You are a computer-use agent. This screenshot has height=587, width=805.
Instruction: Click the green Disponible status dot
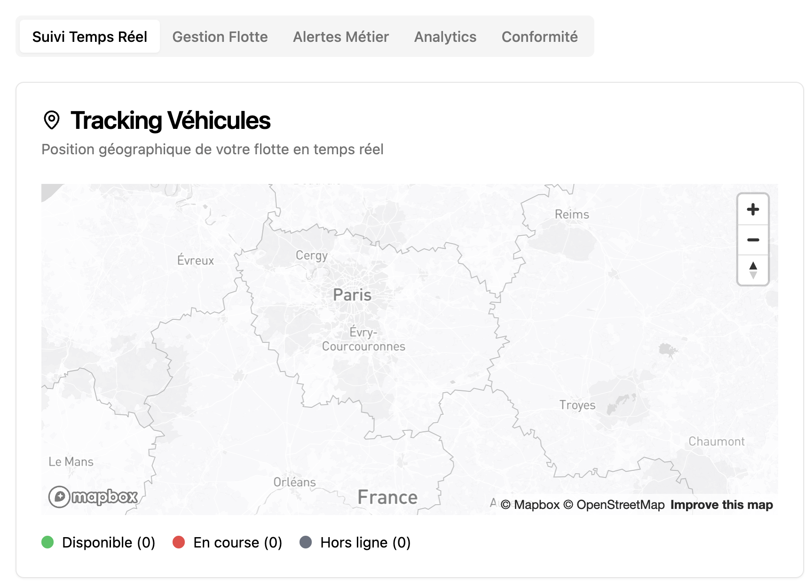point(47,542)
